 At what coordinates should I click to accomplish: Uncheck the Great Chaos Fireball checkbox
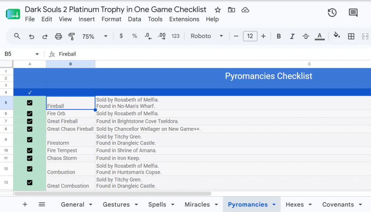click(30, 129)
